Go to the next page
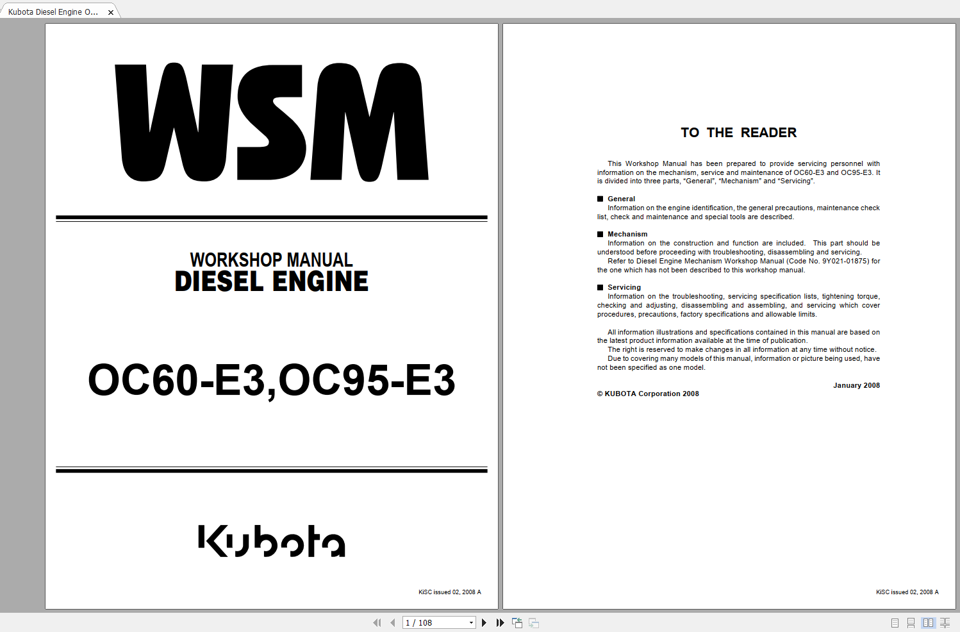This screenshot has width=960, height=632. [x=484, y=622]
